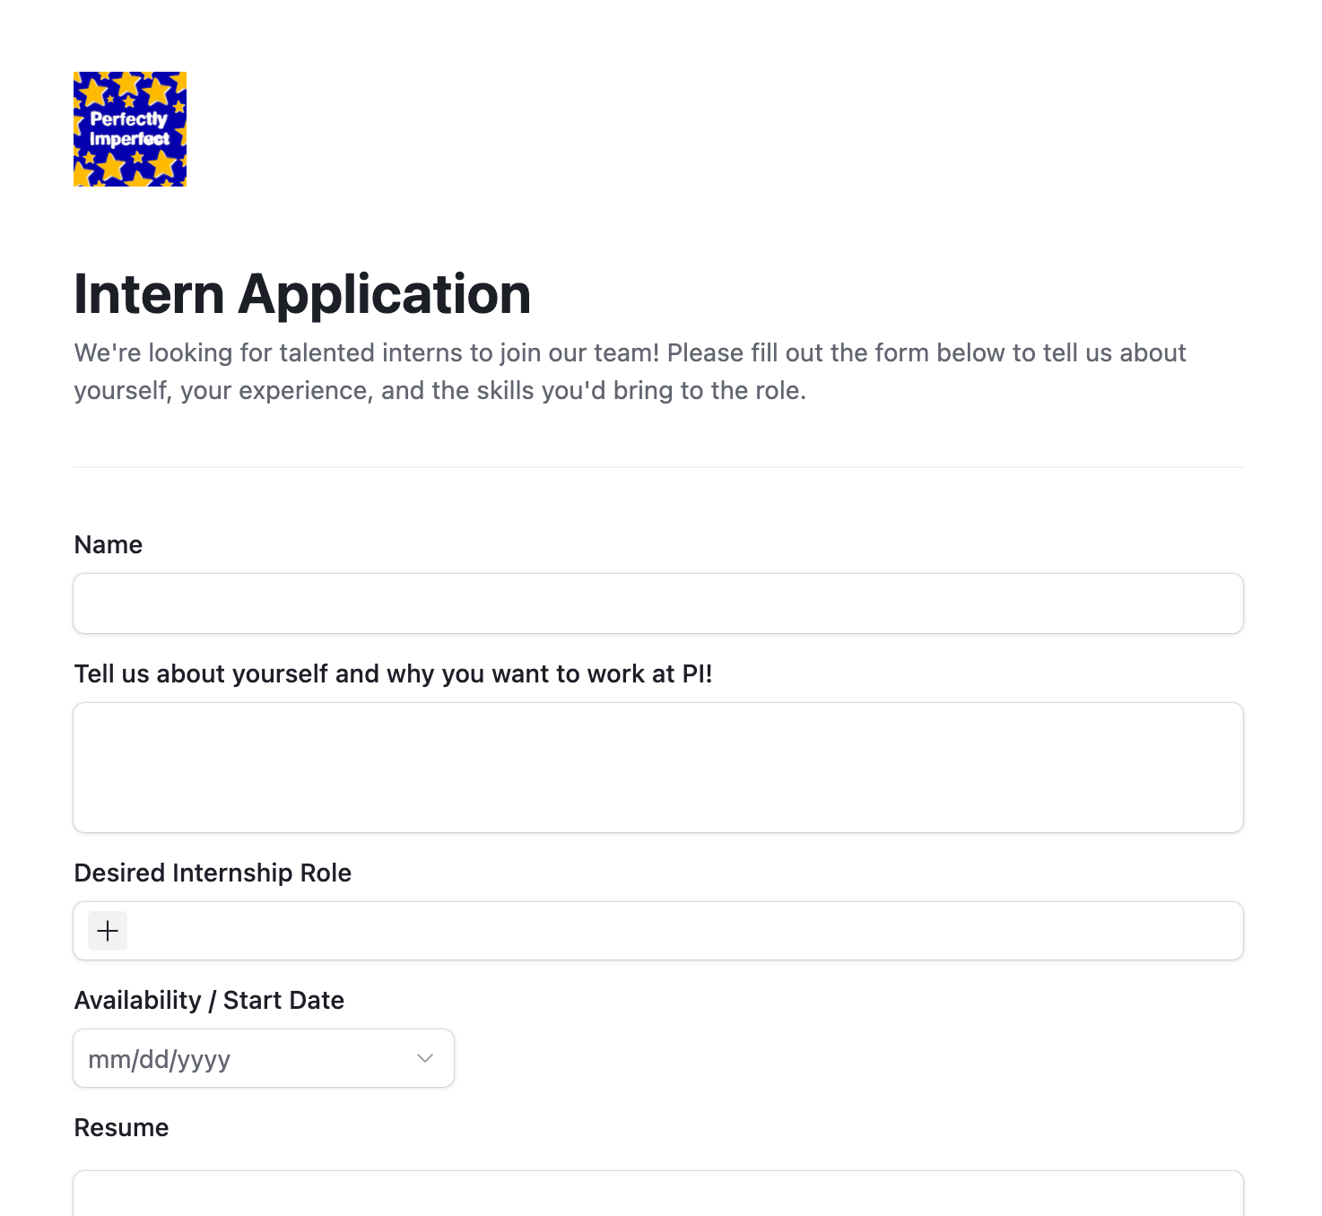Click the intro paragraph about talented interns
The image size is (1322, 1216).
630,371
